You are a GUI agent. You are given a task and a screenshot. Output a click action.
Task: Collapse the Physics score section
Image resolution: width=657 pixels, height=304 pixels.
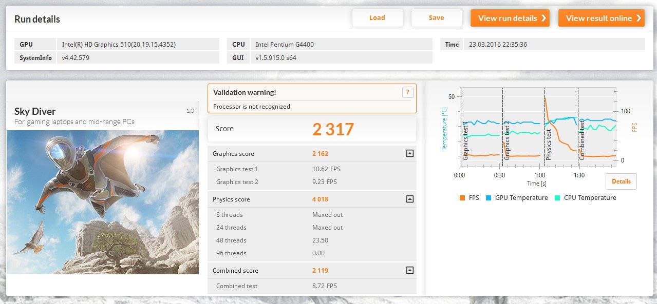click(x=409, y=199)
